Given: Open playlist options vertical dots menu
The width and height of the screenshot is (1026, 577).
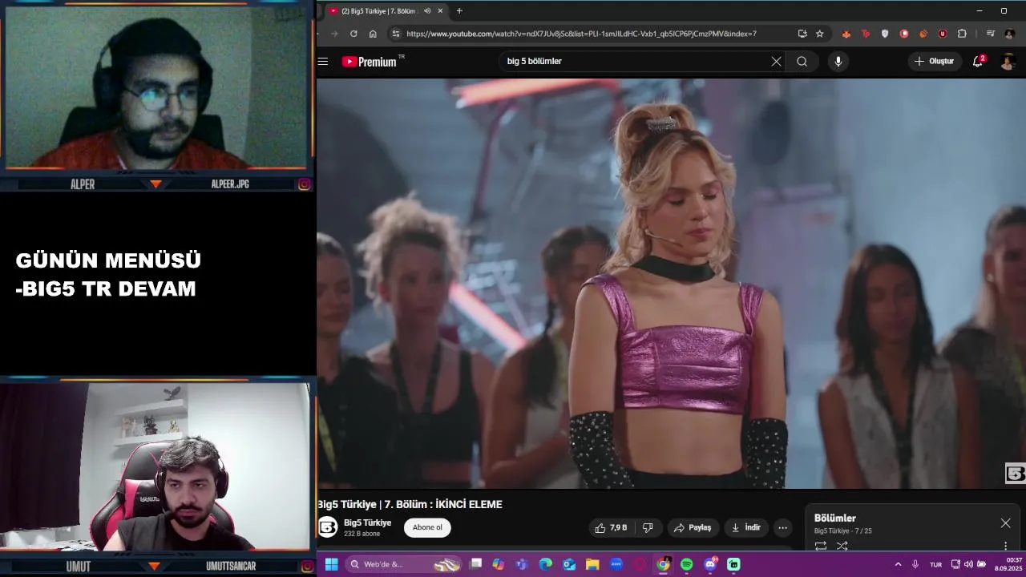Looking at the screenshot, I should (x=1005, y=547).
